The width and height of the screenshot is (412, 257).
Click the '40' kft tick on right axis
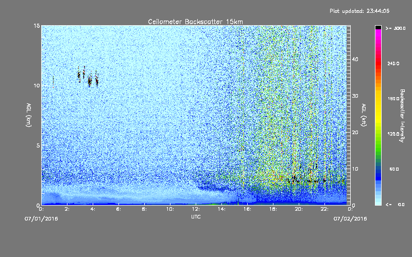[355, 59]
